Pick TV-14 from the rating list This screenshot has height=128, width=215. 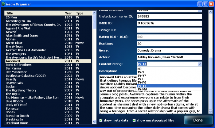[x=170, y=86]
